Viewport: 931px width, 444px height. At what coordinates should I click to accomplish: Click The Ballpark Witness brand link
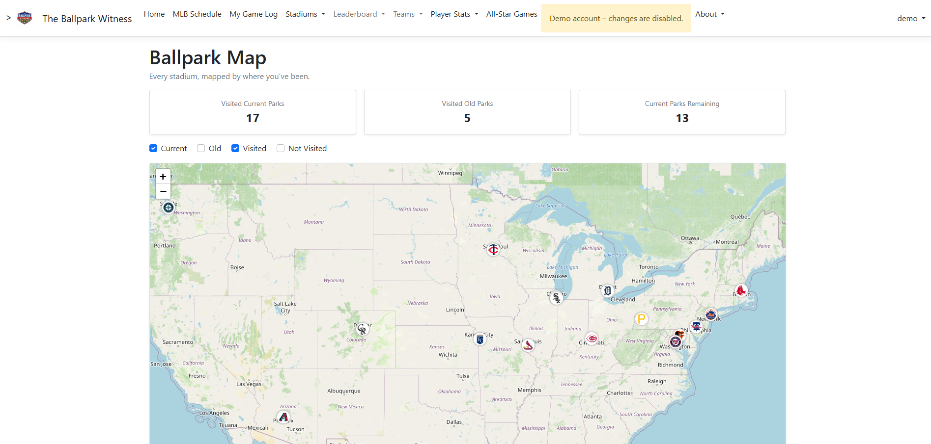click(x=87, y=19)
